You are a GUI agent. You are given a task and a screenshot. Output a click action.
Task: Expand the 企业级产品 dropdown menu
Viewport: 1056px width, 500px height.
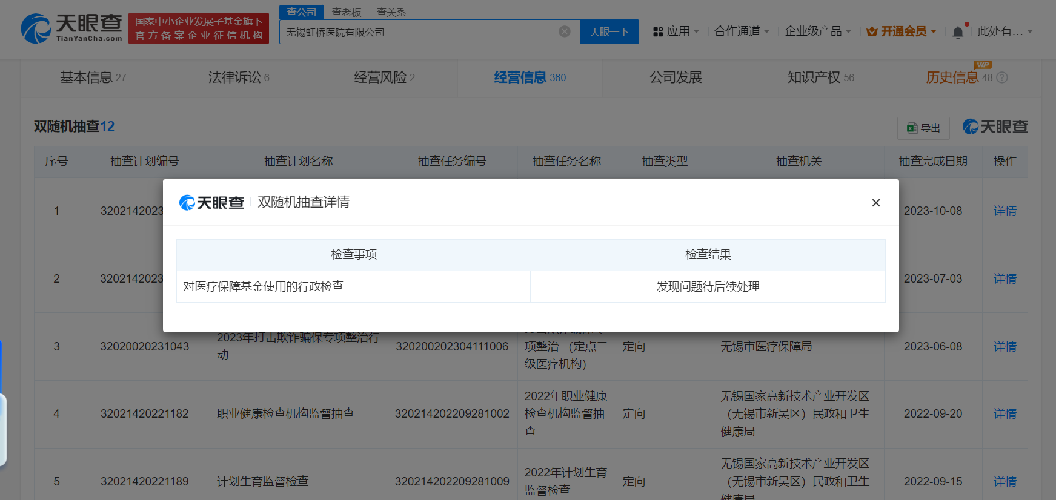click(818, 31)
